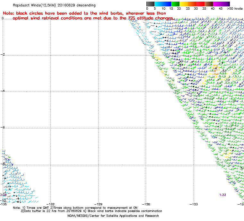Click the blue 10-15 knots legend swatch
Viewport: 244px width, 221px height.
pyautogui.click(x=167, y=4)
